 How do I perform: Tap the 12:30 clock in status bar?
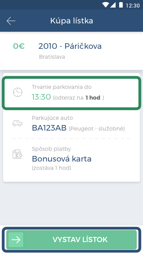pos(133,6)
